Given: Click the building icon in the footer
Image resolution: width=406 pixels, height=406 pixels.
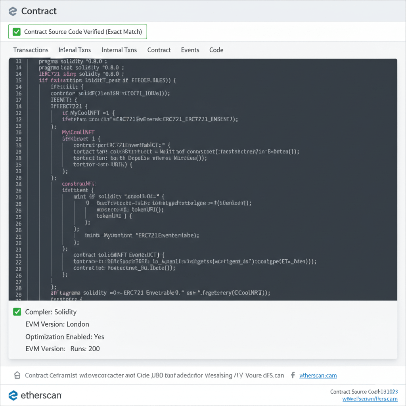Looking at the screenshot, I should click(17, 375).
